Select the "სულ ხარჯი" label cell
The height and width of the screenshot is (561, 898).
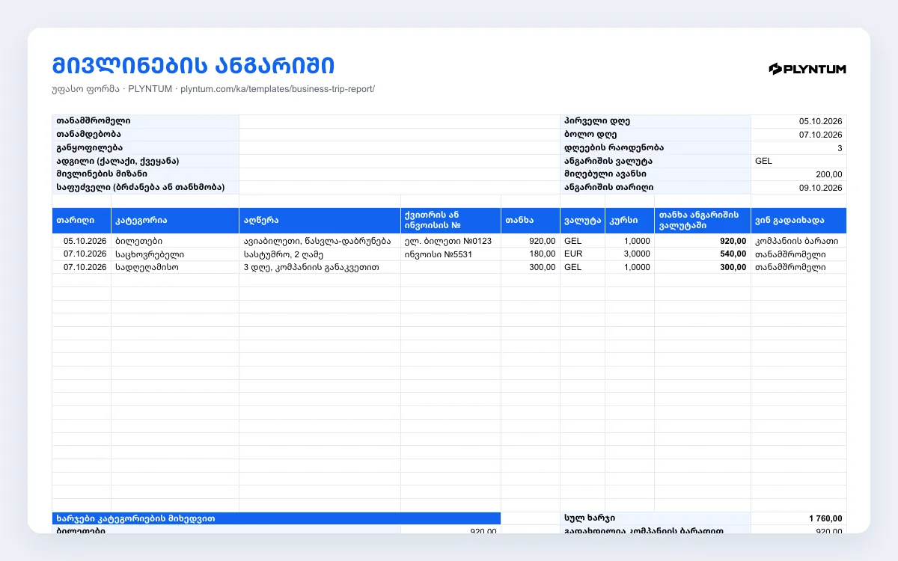[656, 518]
